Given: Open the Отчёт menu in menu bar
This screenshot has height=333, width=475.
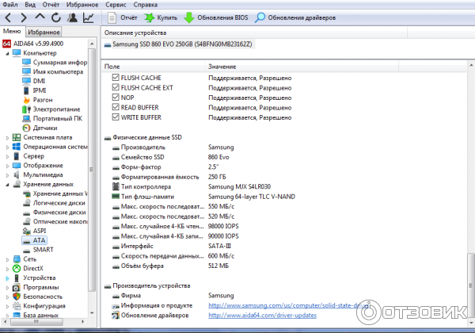Looking at the screenshot, I should 51,5.
